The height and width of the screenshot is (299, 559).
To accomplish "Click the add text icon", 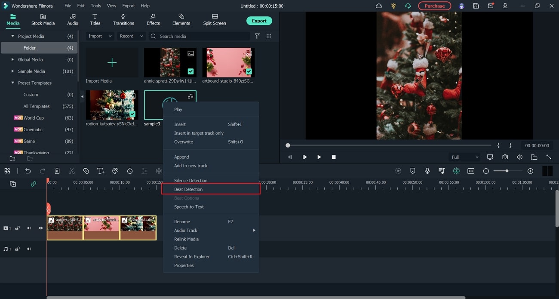I will point(101,171).
